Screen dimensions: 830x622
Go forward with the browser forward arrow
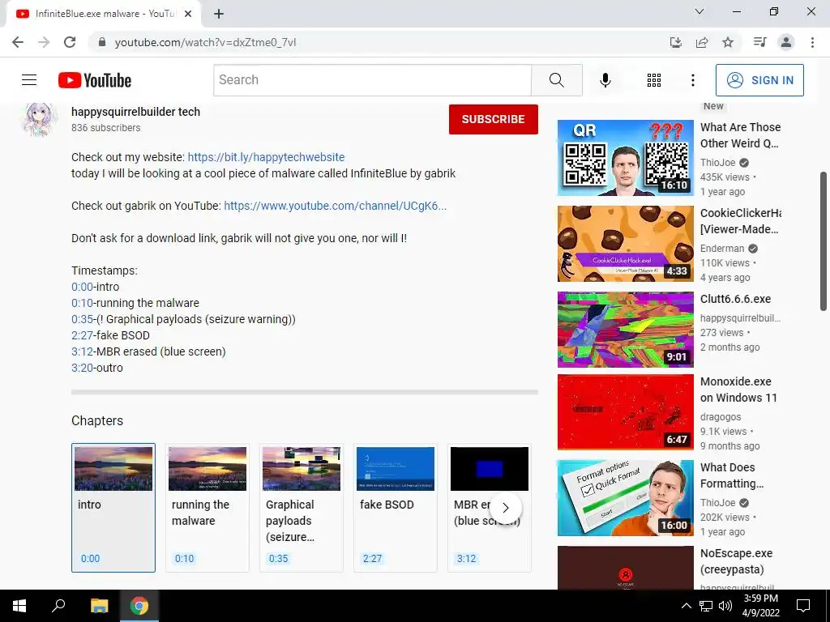coord(44,42)
